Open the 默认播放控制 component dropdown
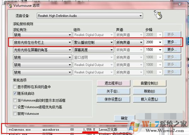Screen dimensions: 189x135 click(94, 42)
